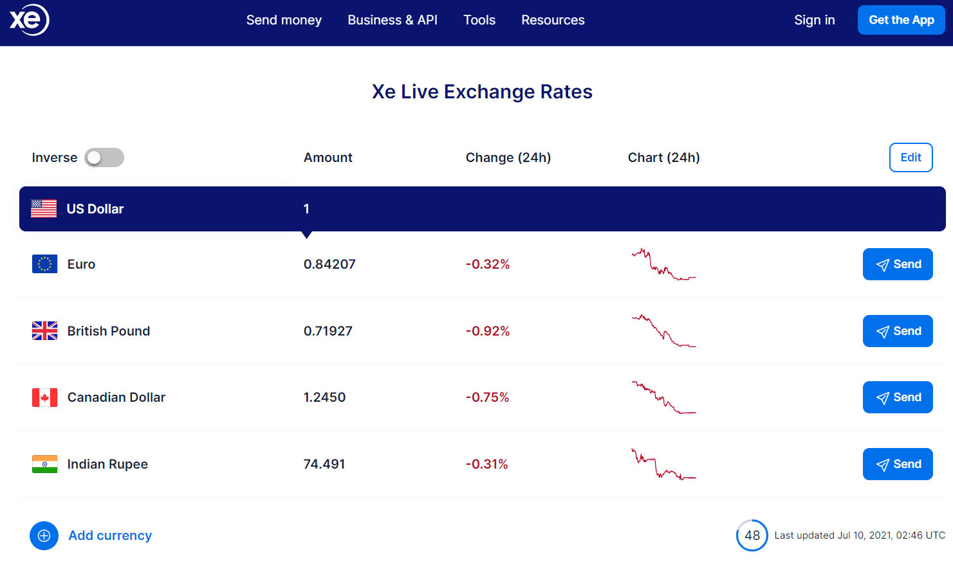
Task: Click the Indian Rupee flag icon
Action: pos(44,464)
